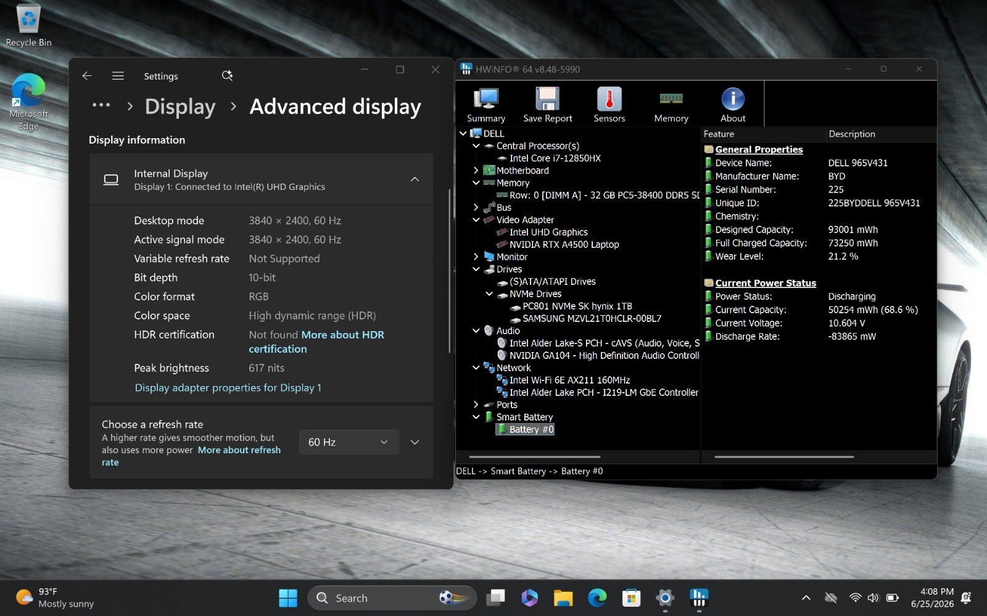
Task: Collapse the Internal Display section
Action: 415,179
